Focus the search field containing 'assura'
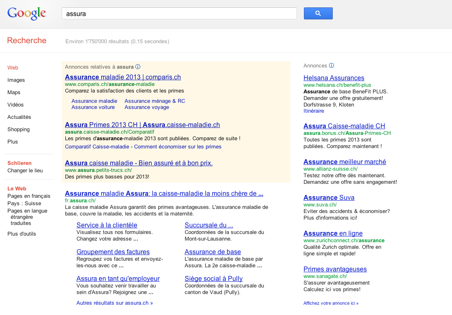The width and height of the screenshot is (452, 315). 179,14
